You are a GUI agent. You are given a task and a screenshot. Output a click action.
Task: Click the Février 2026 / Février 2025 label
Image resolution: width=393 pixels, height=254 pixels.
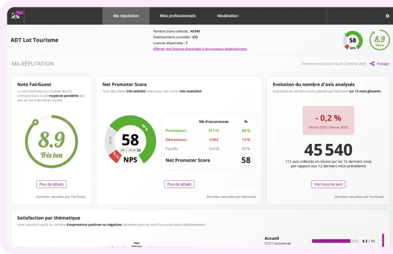coord(329,127)
